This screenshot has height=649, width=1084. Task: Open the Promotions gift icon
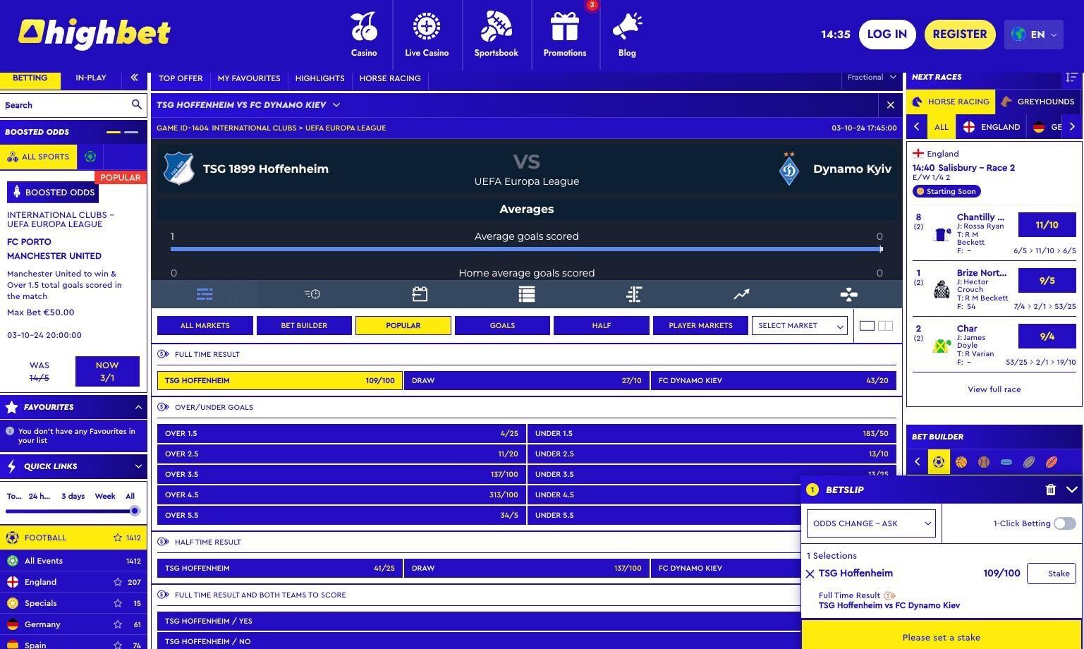(565, 28)
